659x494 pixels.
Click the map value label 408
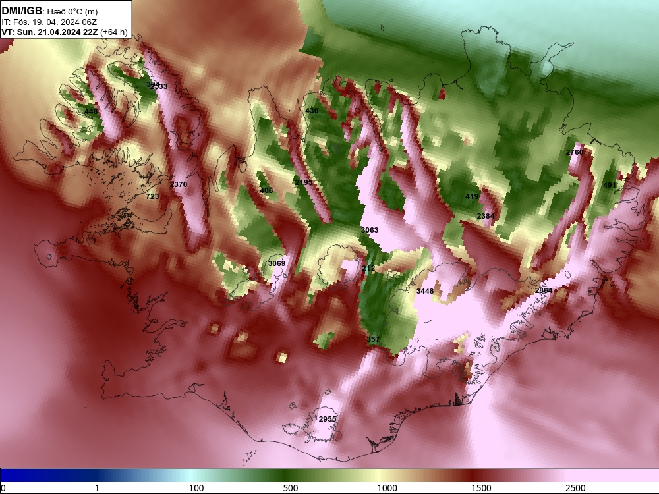(x=266, y=190)
